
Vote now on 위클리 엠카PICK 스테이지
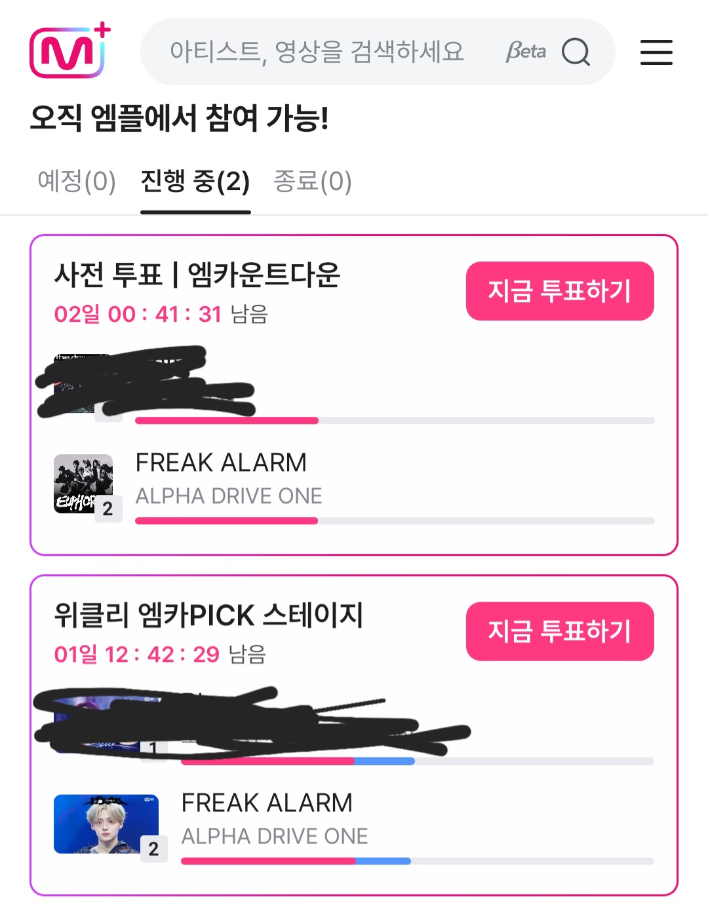[x=560, y=631]
